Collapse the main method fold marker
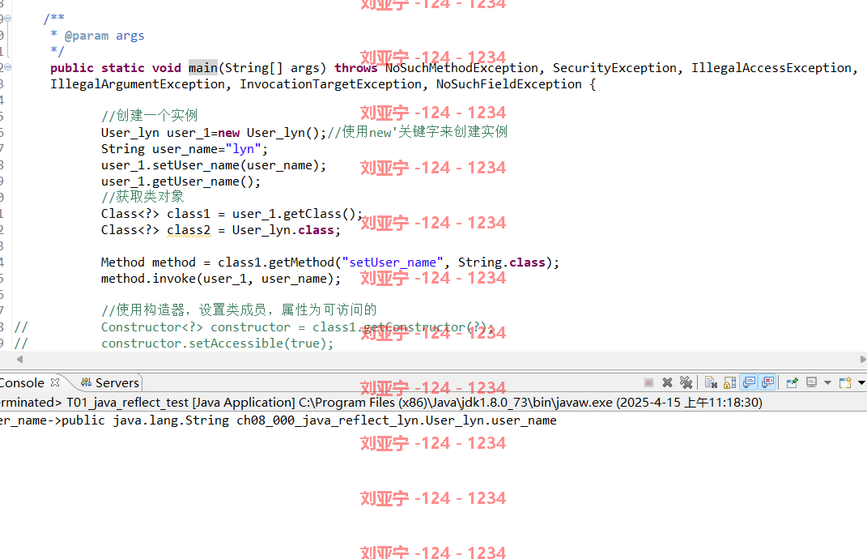The height and width of the screenshot is (559, 867). [8, 67]
